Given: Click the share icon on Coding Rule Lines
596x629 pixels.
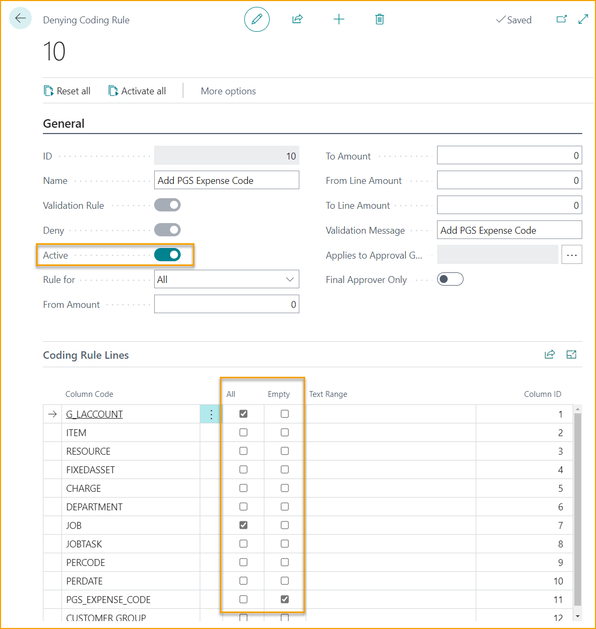Looking at the screenshot, I should [x=549, y=354].
